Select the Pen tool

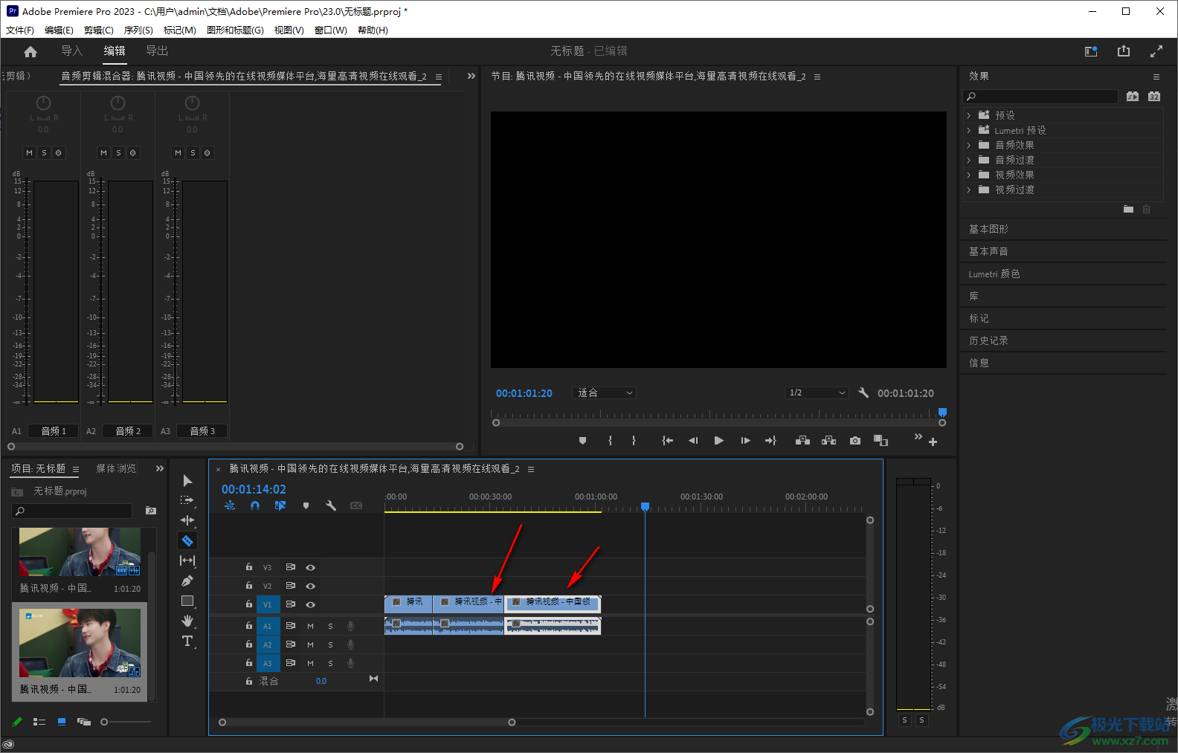(187, 581)
